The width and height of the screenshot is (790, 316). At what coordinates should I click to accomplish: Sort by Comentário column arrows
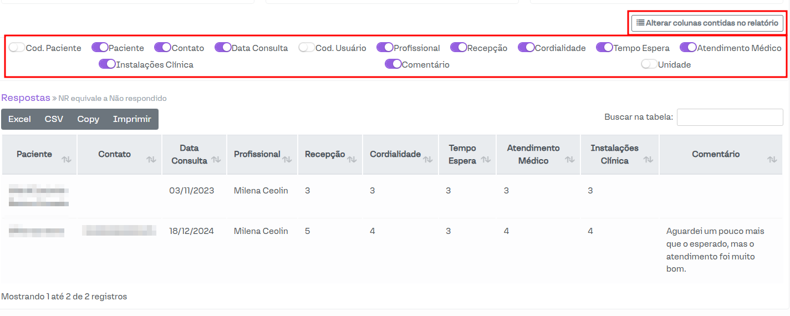[772, 160]
